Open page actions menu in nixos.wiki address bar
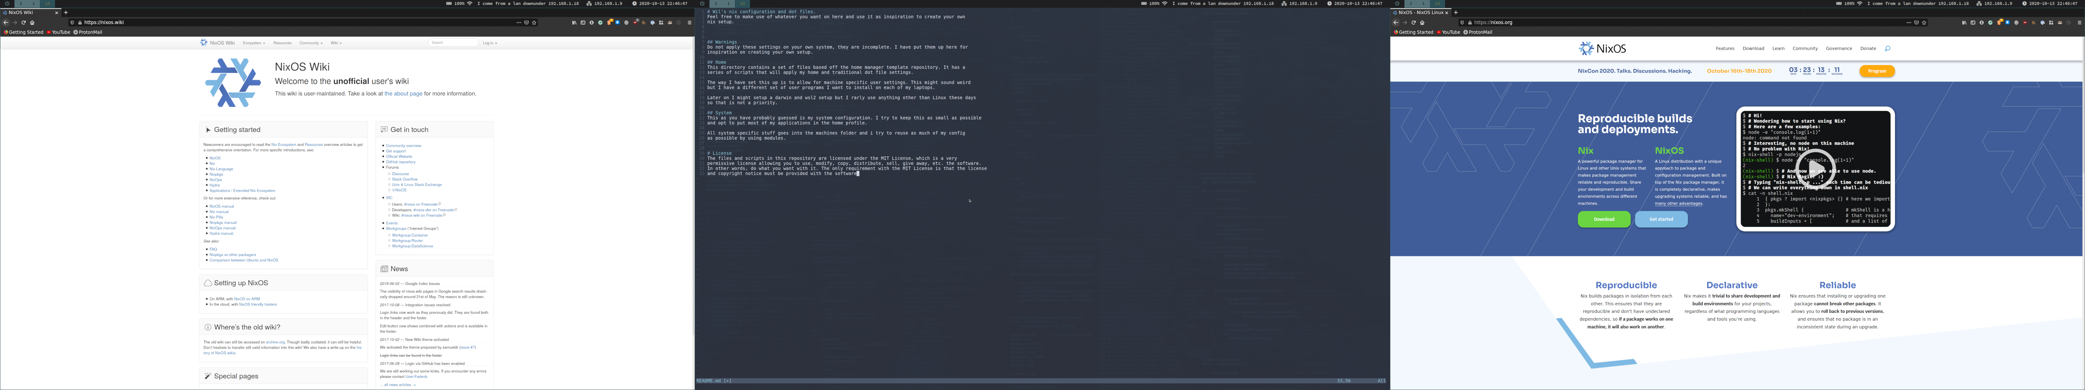 [x=519, y=23]
